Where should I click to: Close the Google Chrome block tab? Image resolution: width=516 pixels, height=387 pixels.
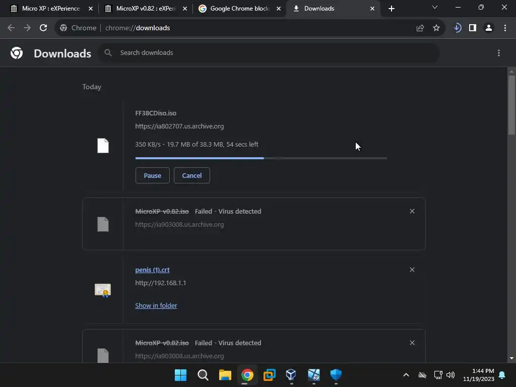[279, 9]
